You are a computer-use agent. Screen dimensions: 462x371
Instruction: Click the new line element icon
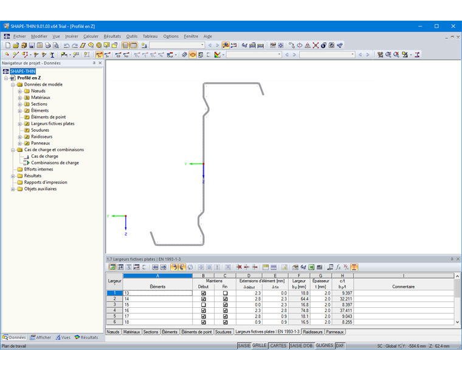(16, 55)
